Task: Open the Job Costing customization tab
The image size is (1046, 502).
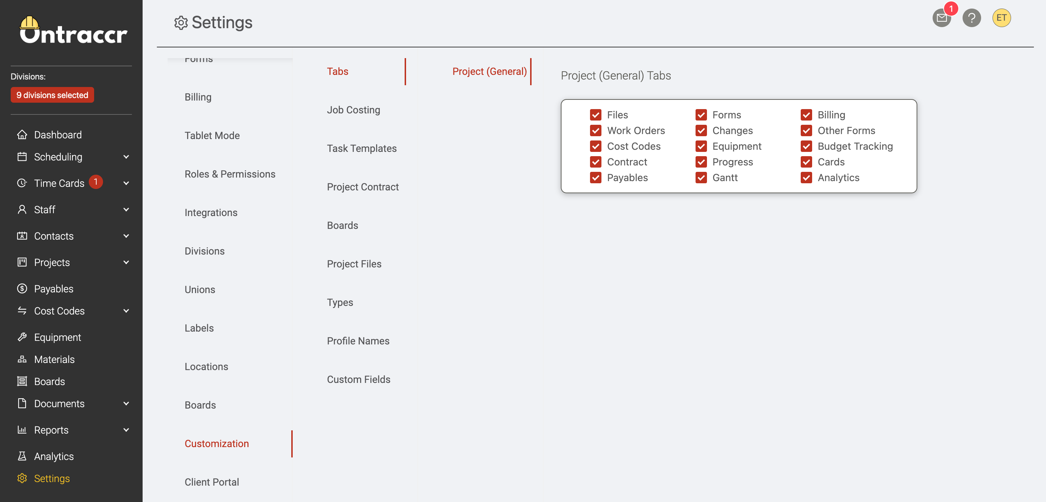Action: [x=353, y=110]
